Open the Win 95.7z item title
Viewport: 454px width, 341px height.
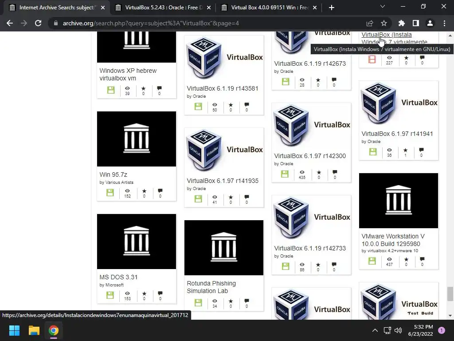(113, 174)
